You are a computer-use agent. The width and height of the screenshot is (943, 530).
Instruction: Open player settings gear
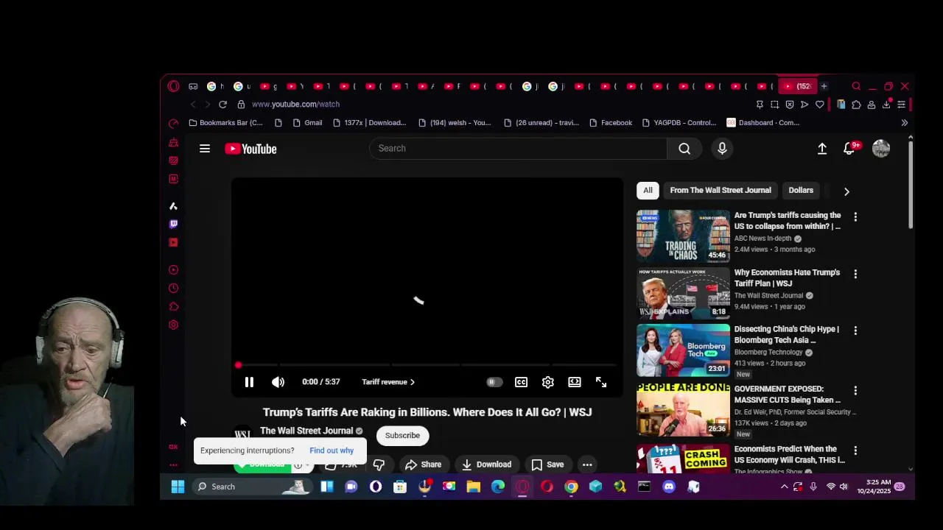547,382
